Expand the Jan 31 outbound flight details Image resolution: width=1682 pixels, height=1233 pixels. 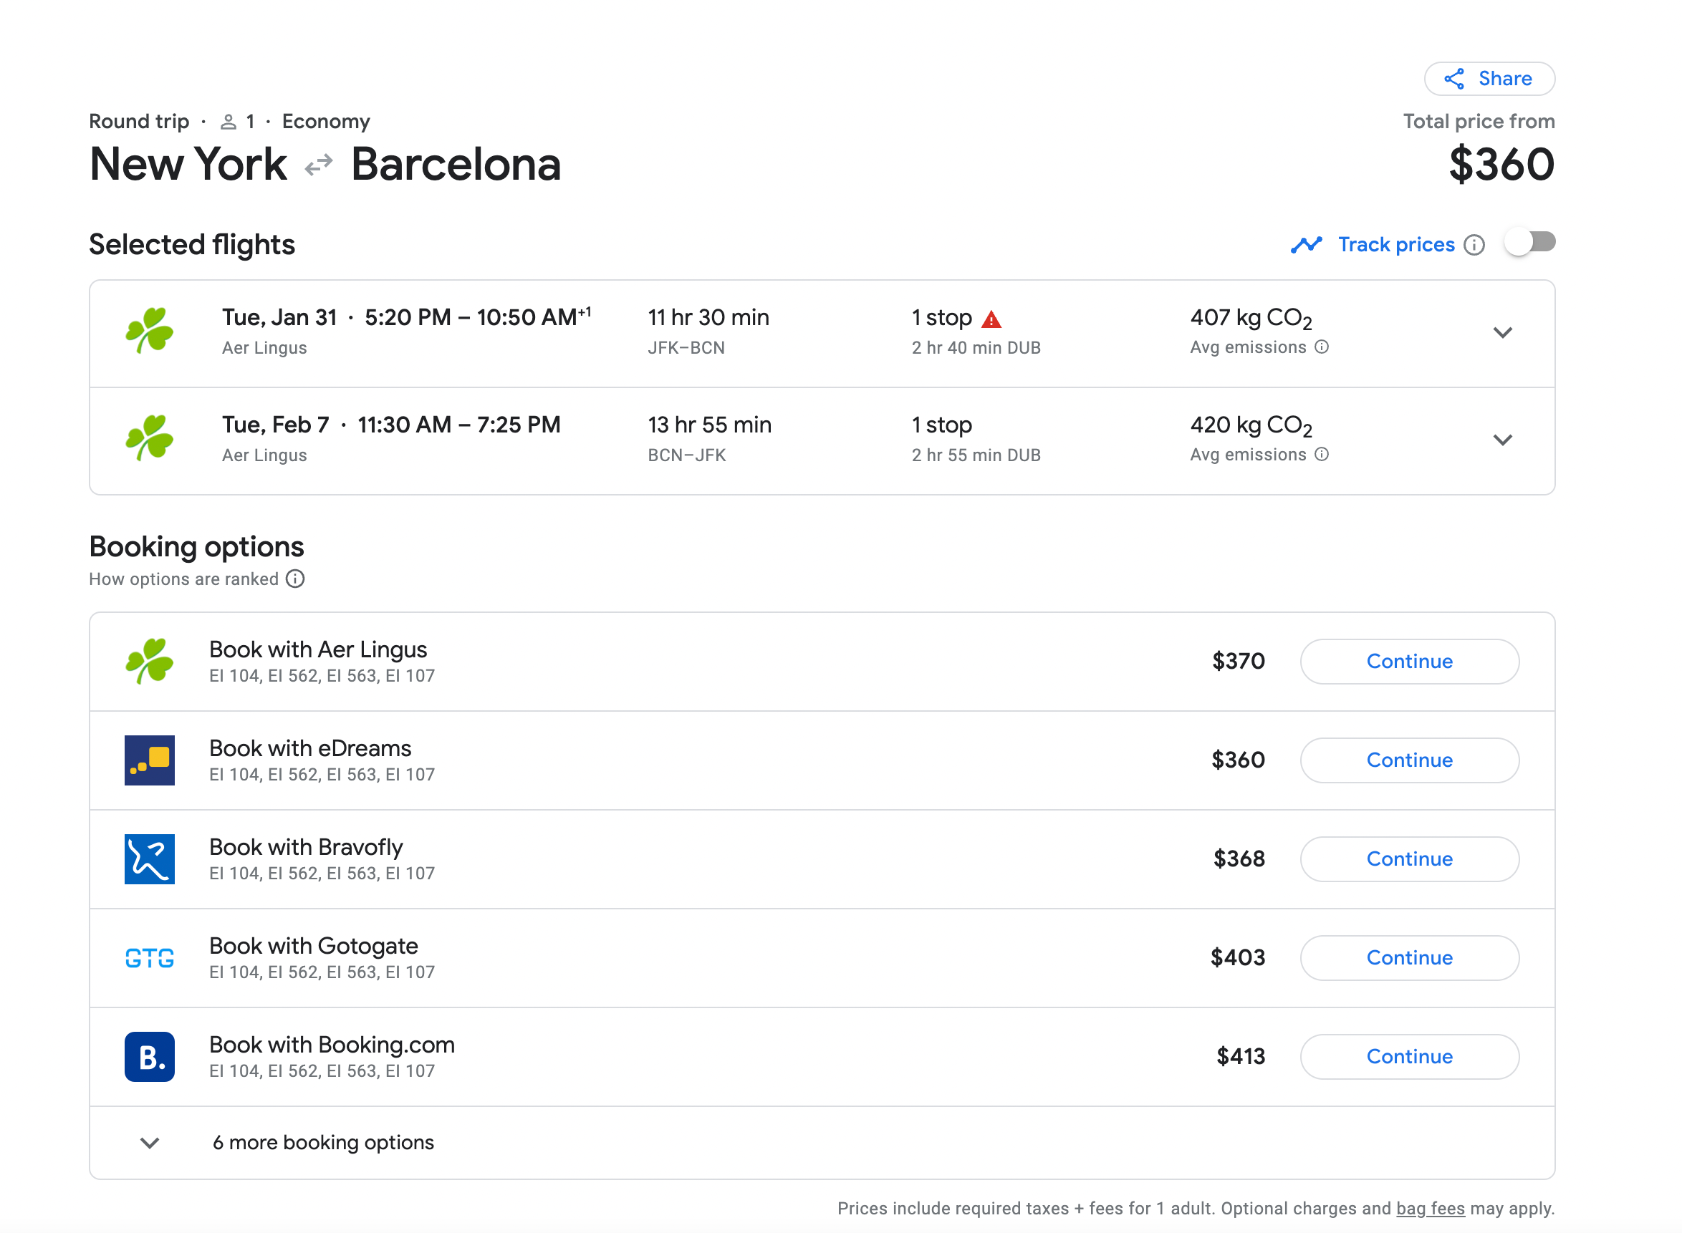1502,333
